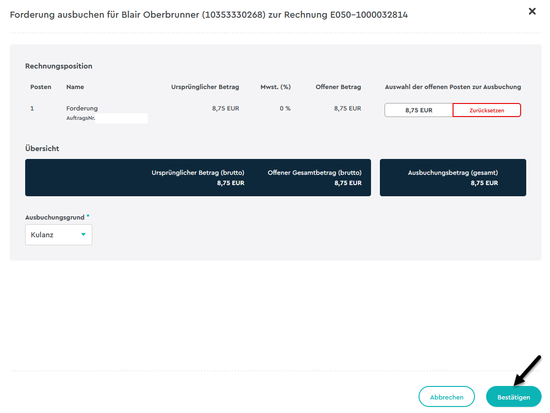Click the Mwst. (%) column header
This screenshot has height=413, width=550.
coord(275,87)
